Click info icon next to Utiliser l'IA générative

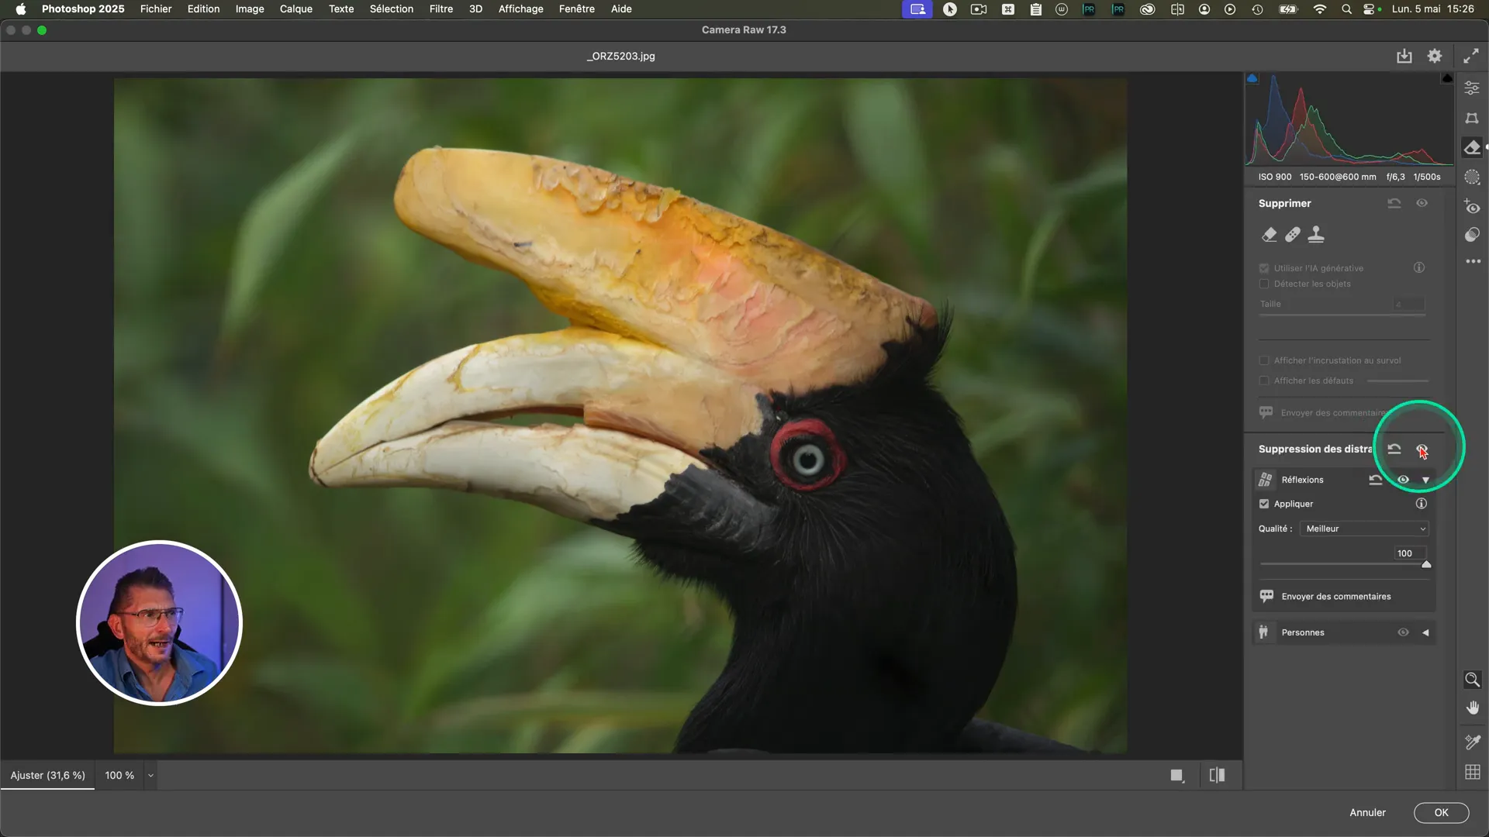tap(1419, 267)
